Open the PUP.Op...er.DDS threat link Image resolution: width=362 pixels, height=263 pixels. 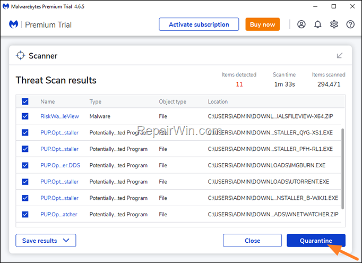[x=61, y=165]
